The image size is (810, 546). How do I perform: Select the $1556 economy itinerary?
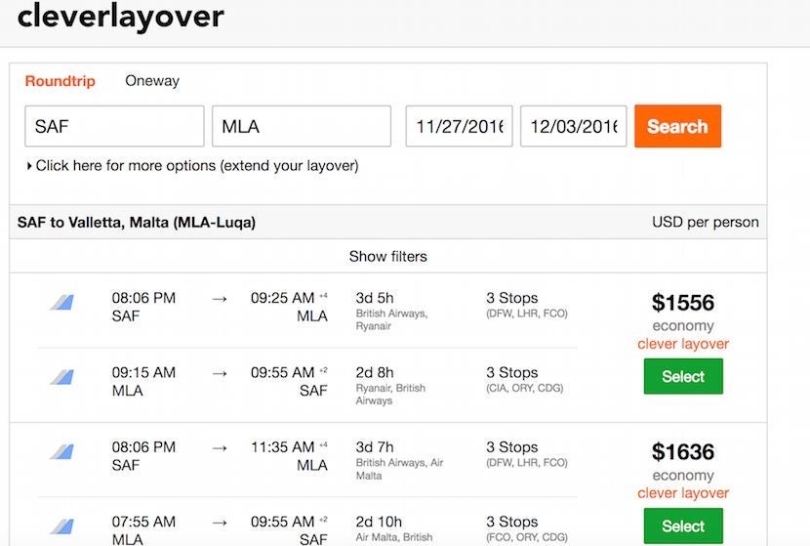point(682,377)
